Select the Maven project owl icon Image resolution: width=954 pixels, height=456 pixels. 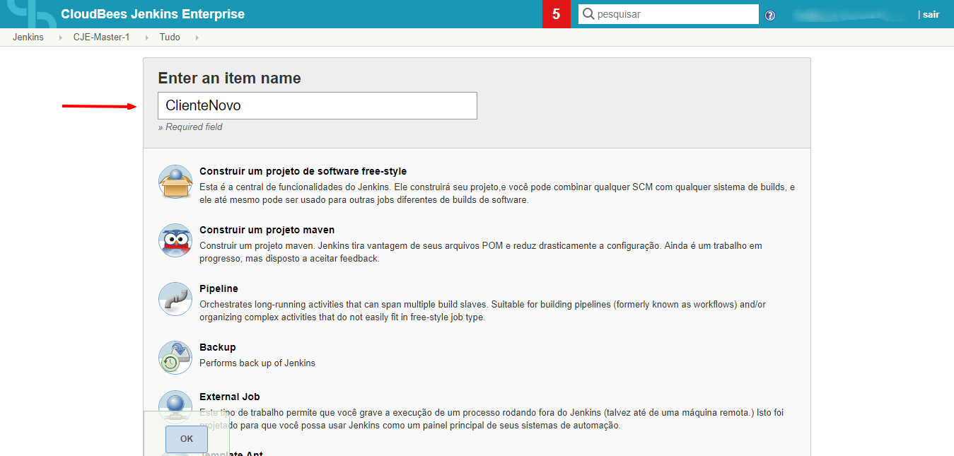point(175,241)
